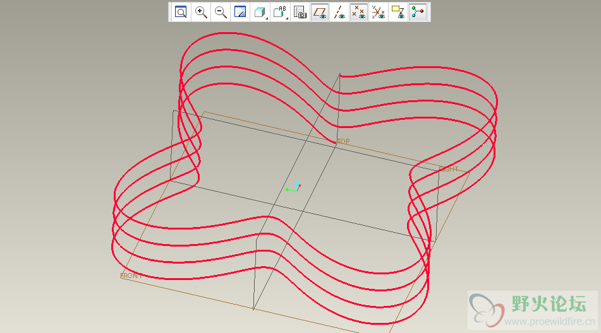
Task: Click the 野火论坛 watermark text
Action: [x=549, y=304]
